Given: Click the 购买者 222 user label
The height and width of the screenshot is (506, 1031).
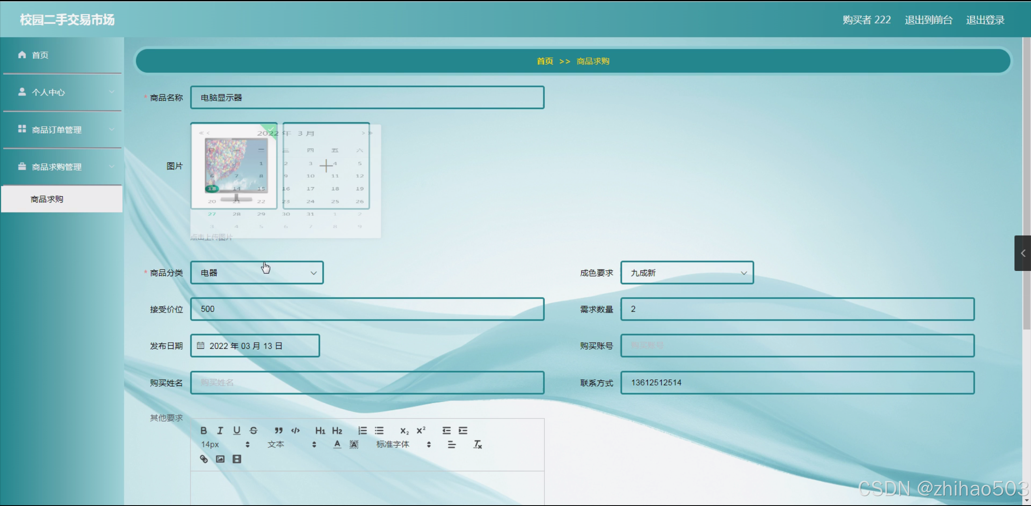Looking at the screenshot, I should click(x=867, y=20).
